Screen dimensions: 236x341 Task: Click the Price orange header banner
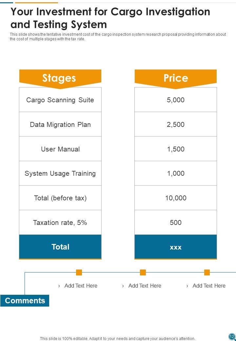[176, 79]
